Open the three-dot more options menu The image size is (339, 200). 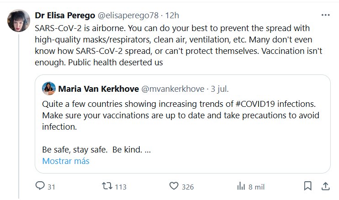click(325, 15)
